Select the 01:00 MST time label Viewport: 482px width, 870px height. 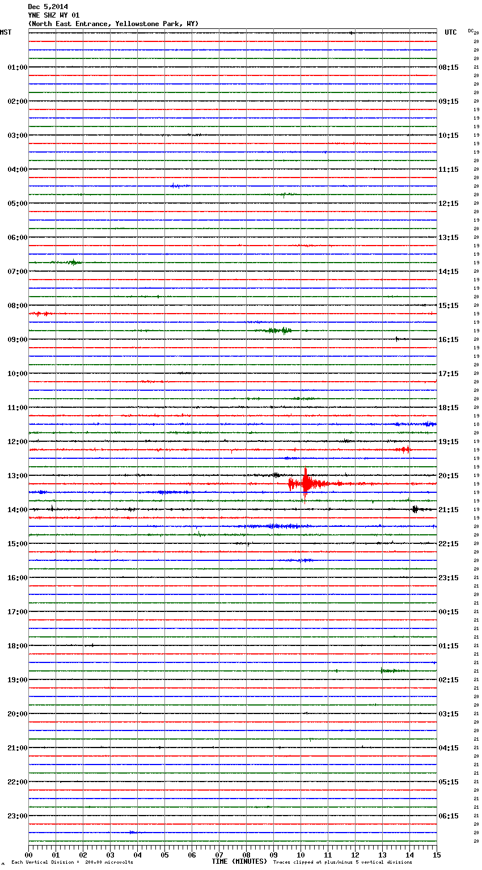pyautogui.click(x=17, y=67)
